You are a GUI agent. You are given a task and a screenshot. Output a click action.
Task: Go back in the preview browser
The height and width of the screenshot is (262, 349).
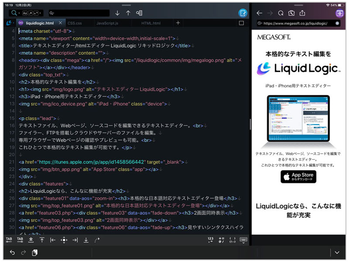pos(260,13)
